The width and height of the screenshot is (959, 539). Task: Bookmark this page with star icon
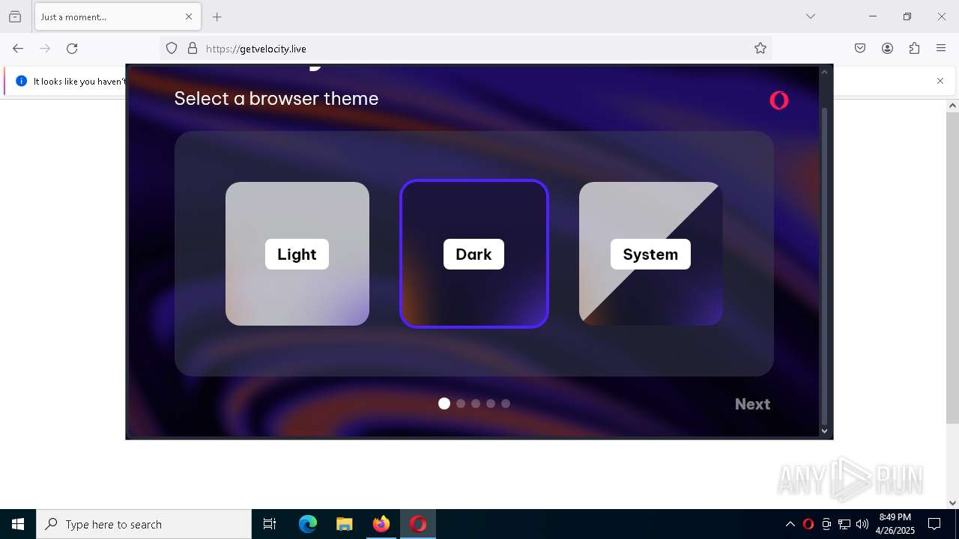pyautogui.click(x=760, y=49)
